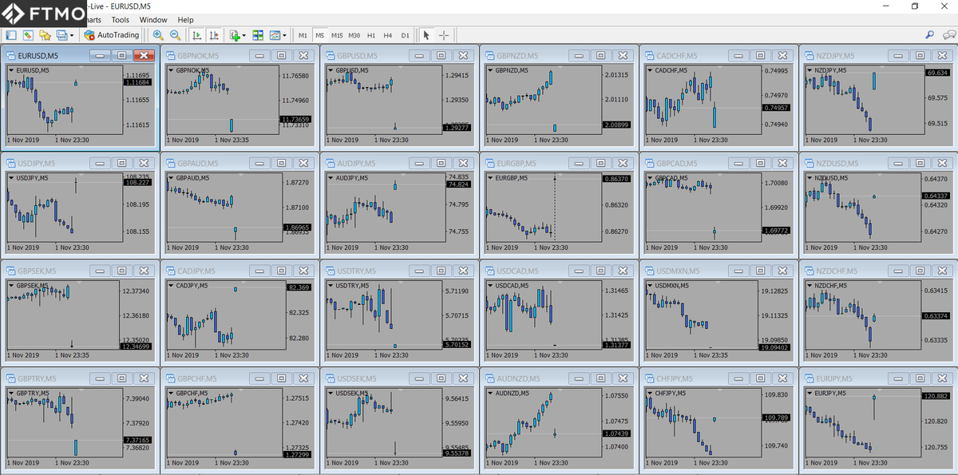Click price label 9.55378 on USDSEK chart

(457, 453)
